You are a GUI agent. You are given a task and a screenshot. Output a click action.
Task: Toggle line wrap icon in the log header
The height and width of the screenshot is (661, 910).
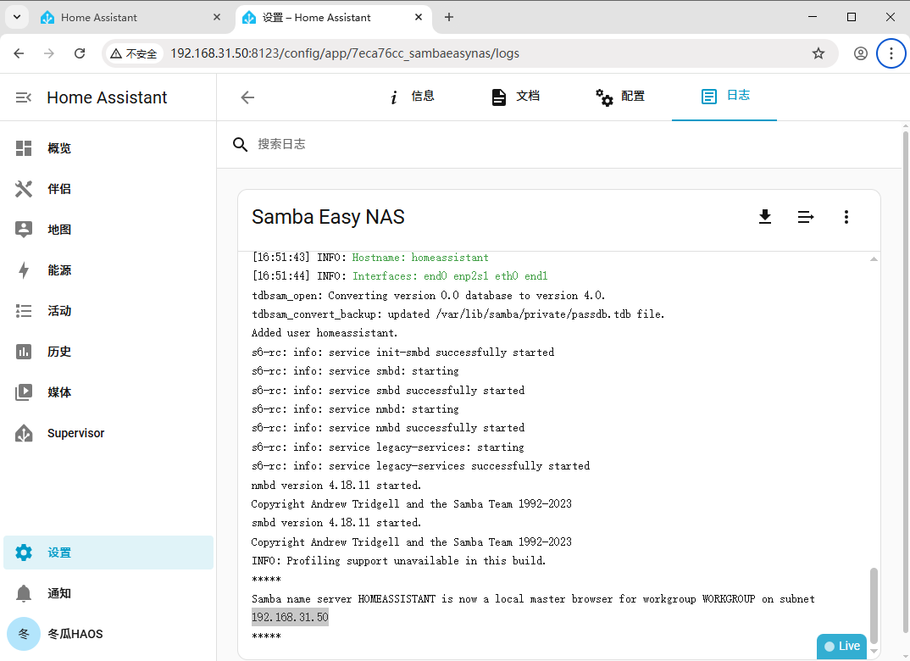[x=806, y=217]
